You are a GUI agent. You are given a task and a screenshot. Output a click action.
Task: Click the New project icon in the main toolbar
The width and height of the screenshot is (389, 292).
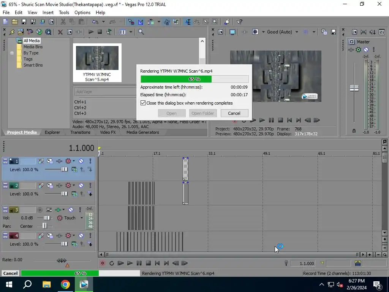(x=5, y=22)
